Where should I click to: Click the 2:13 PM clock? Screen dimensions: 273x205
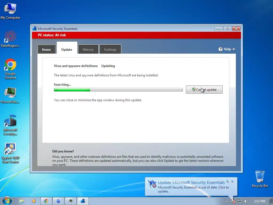[x=259, y=201]
